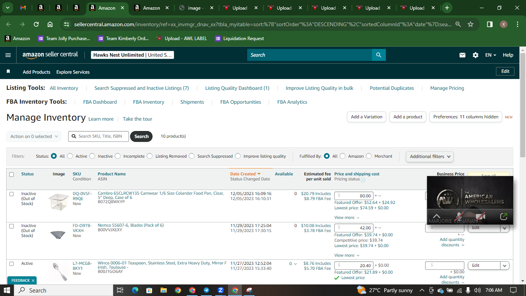The height and width of the screenshot is (296, 526).
Task: Tick the select-all checkbox in the table header
Action: coord(12,175)
